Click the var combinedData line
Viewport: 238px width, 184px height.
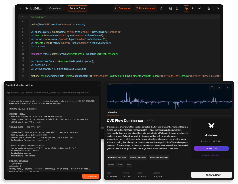coord(58,69)
